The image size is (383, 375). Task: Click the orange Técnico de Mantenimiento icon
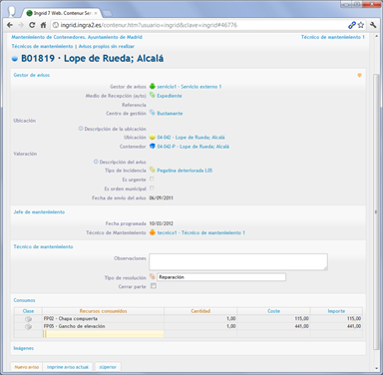(153, 232)
